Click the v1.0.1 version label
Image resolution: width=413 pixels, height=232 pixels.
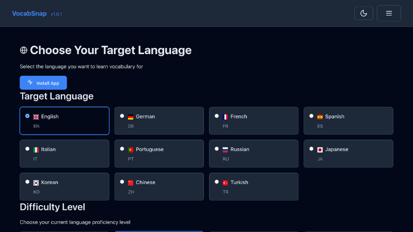(x=56, y=14)
